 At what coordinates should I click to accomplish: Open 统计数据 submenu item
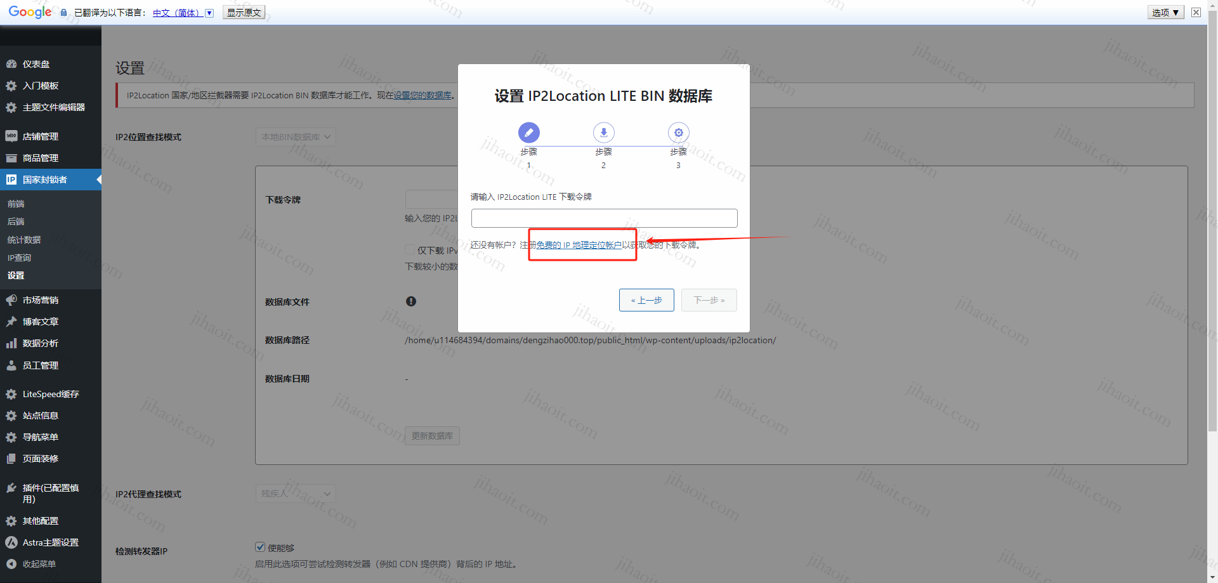point(24,240)
